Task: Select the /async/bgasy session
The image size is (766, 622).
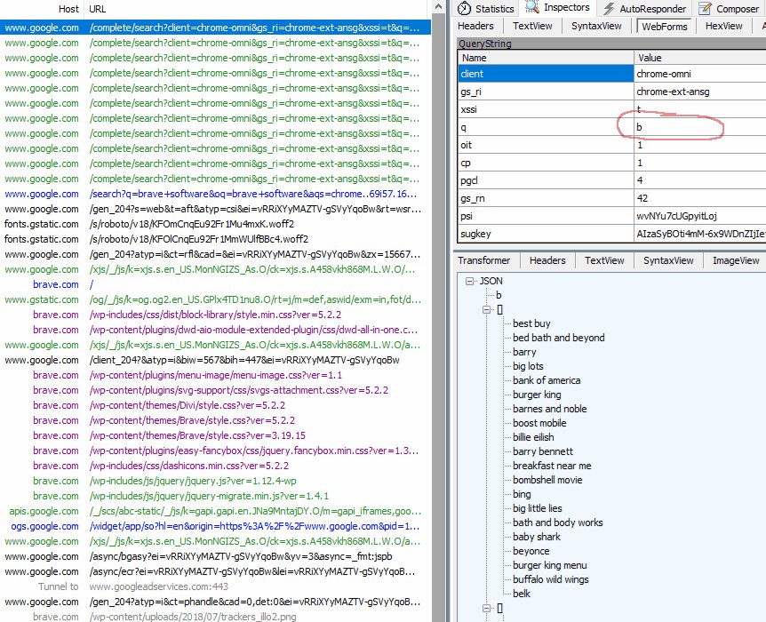Action: [215, 556]
